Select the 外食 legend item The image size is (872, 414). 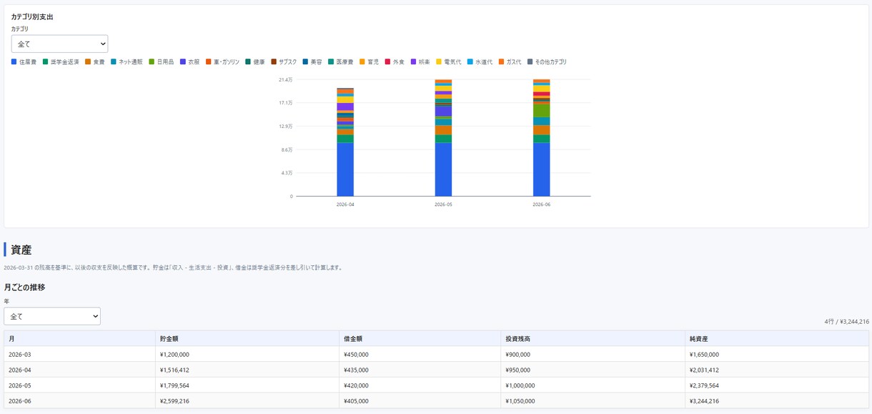[x=395, y=62]
